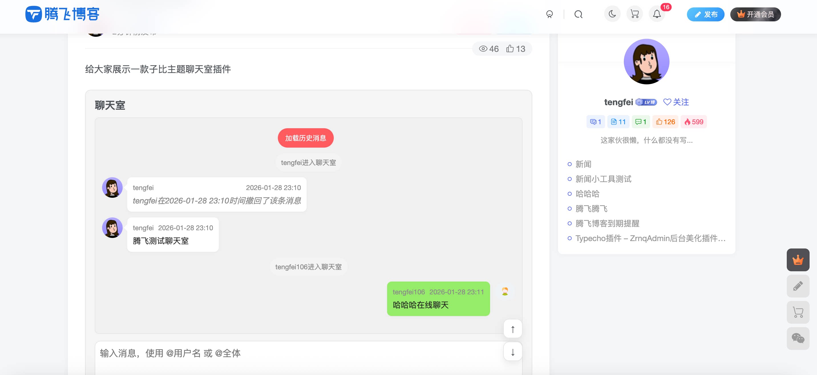This screenshot has height=375, width=817.
Task: Follow tengfei via the heart 关注 toggle
Action: pos(676,102)
